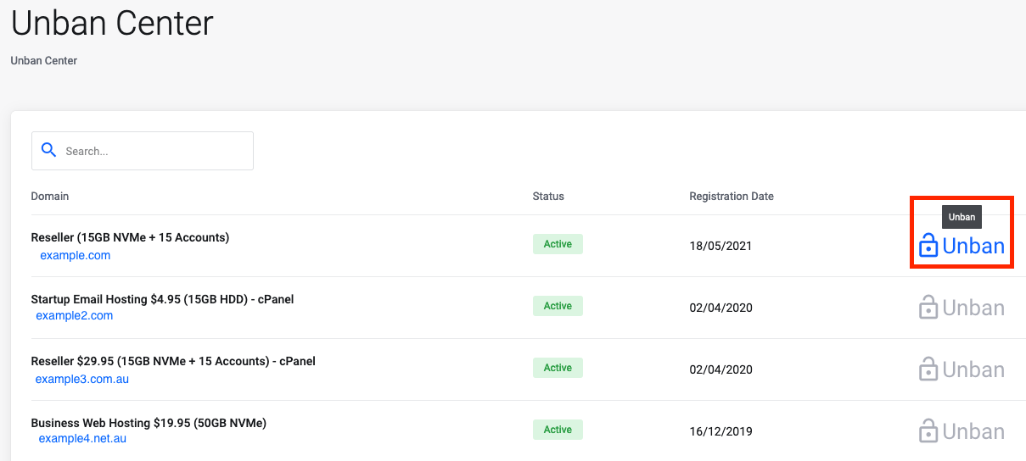Click the blue padlock icon for example.com
Screen dimensions: 1026x461
click(x=928, y=246)
